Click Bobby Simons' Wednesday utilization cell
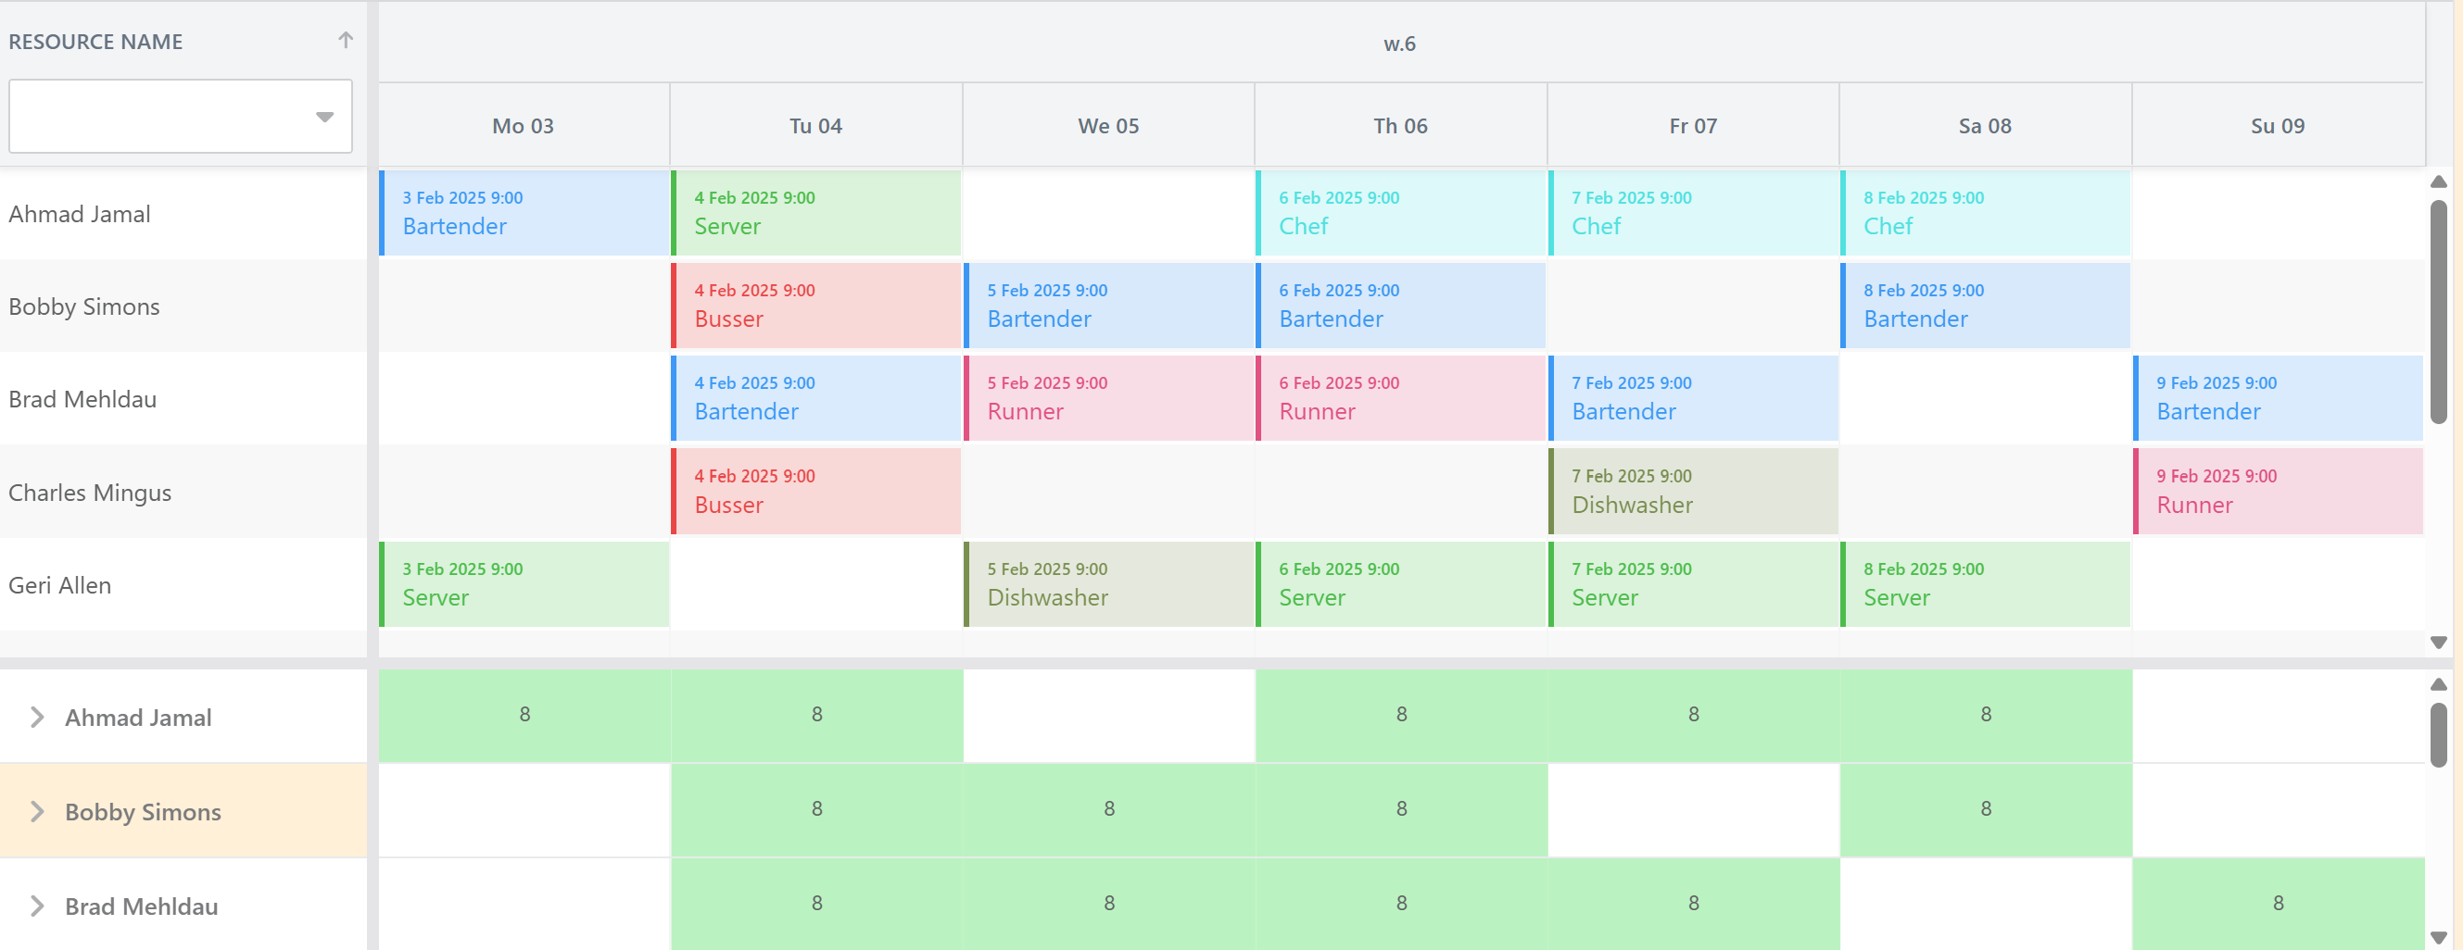Image resolution: width=2463 pixels, height=950 pixels. click(x=1108, y=809)
